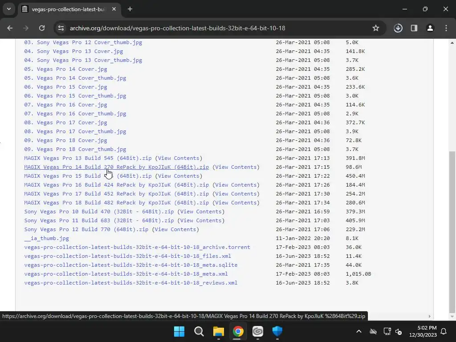Open Chrome three-dot menu

(x=446, y=28)
